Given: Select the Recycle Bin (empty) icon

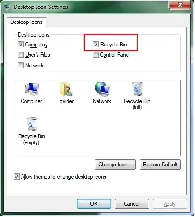Looking at the screenshot, I should [32, 124].
